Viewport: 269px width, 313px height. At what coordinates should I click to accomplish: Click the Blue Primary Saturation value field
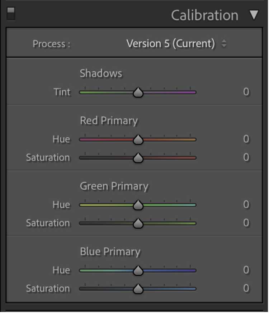point(246,288)
